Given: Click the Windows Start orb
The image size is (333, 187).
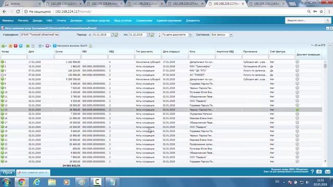Looking at the screenshot, I should [x=7, y=182].
